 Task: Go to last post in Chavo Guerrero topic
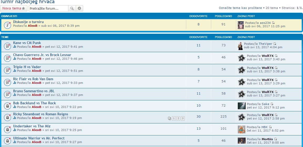pyautogui.click(x=276, y=56)
